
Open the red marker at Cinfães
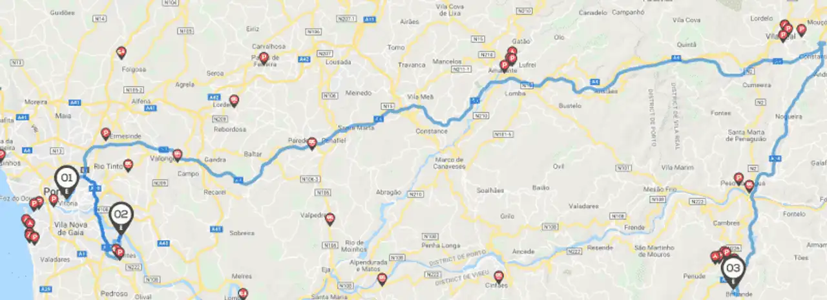point(498,277)
